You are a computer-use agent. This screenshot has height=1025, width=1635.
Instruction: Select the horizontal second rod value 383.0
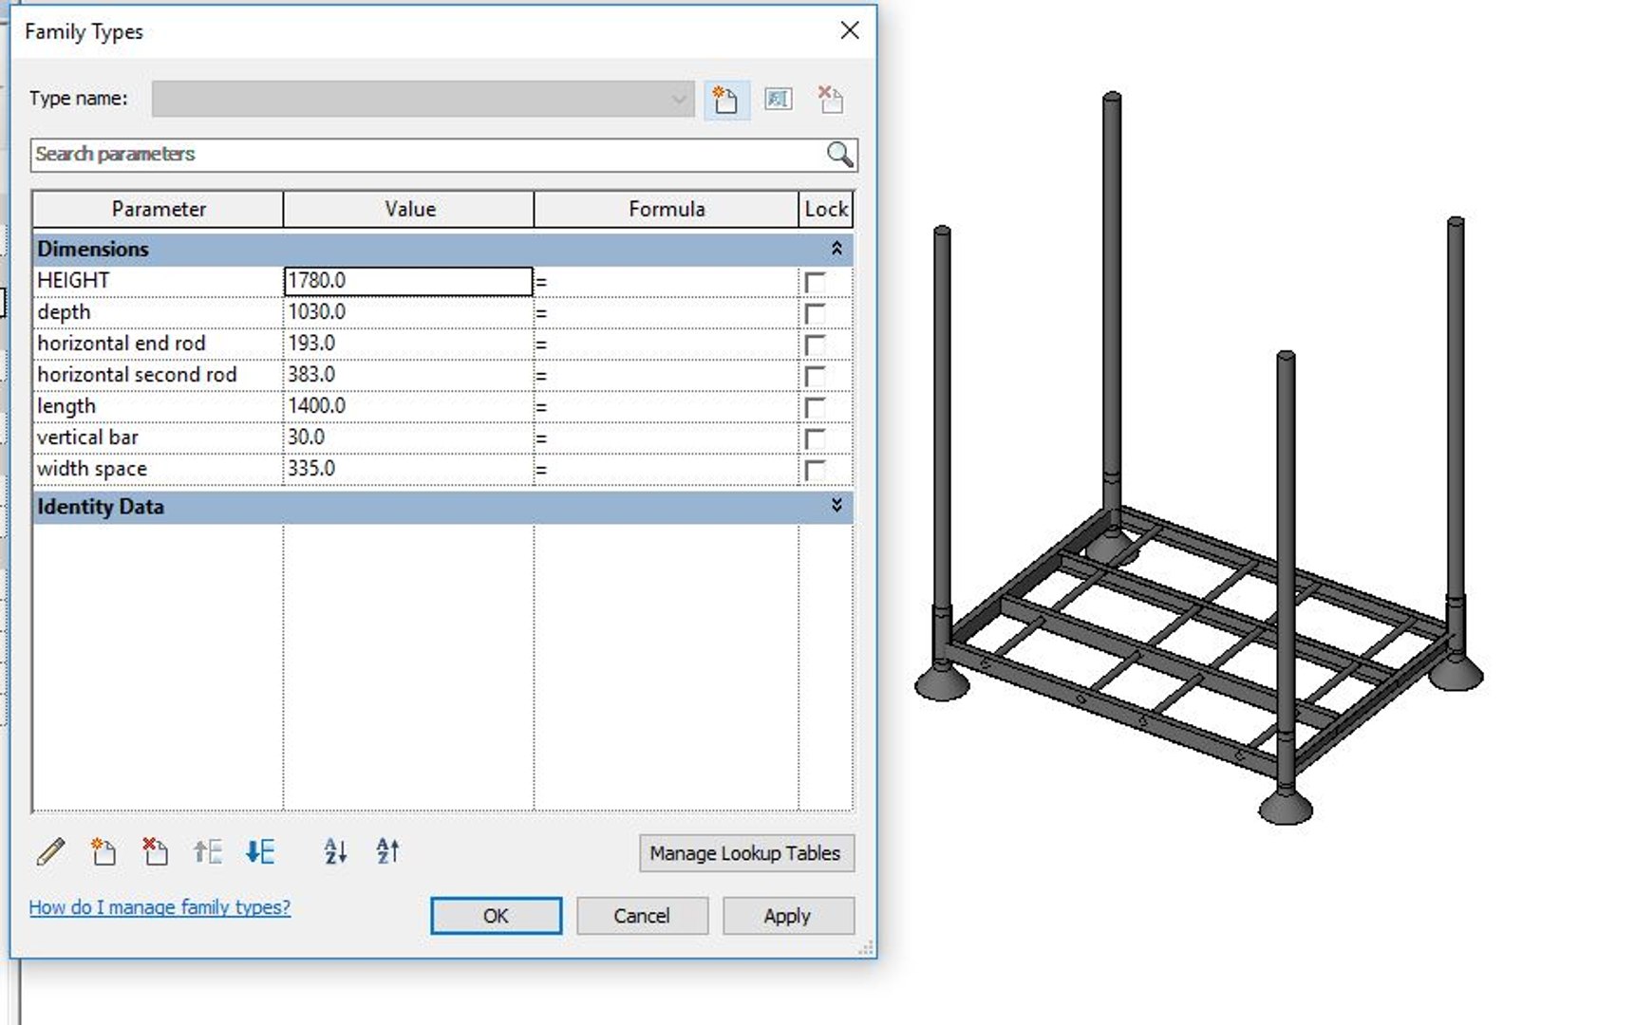tap(408, 375)
